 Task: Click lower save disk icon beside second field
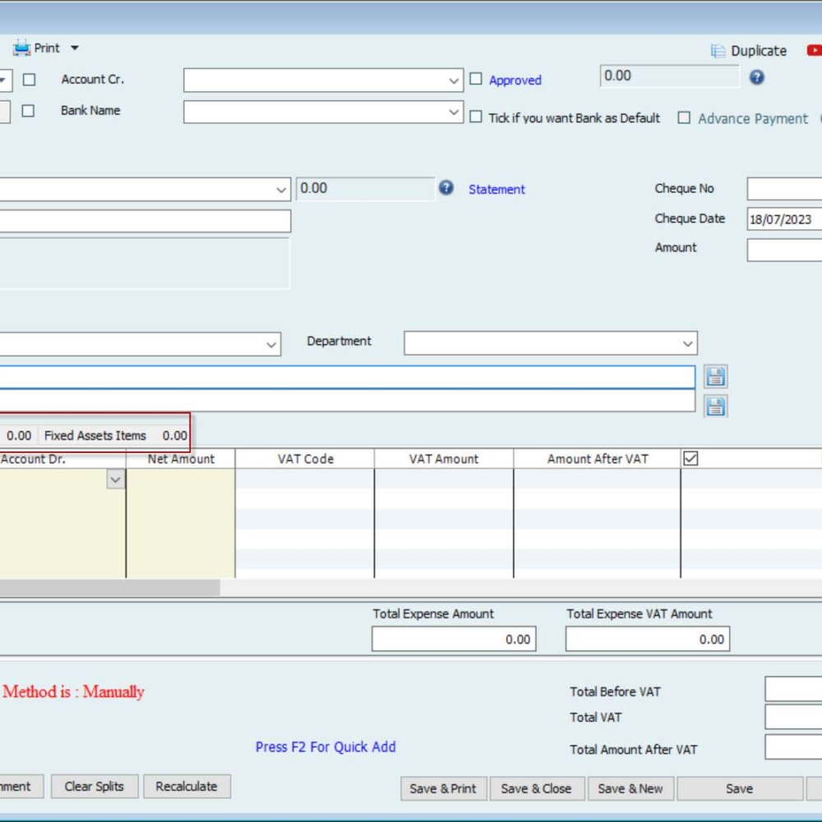pyautogui.click(x=716, y=406)
